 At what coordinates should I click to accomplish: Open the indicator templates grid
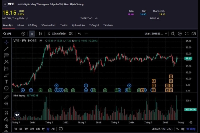[71, 34]
